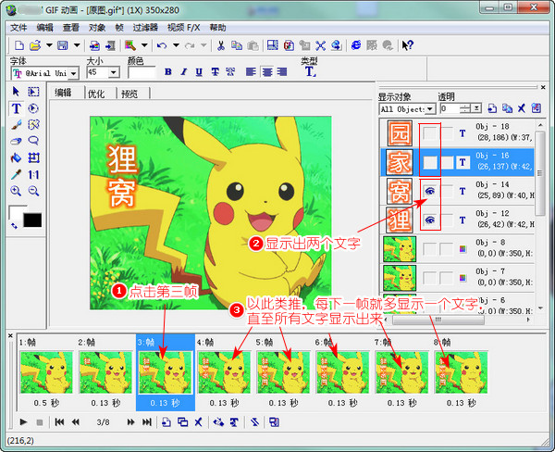Screen dimensions: 555x452
Task: Select the Pick arrow tool
Action: click(x=16, y=92)
